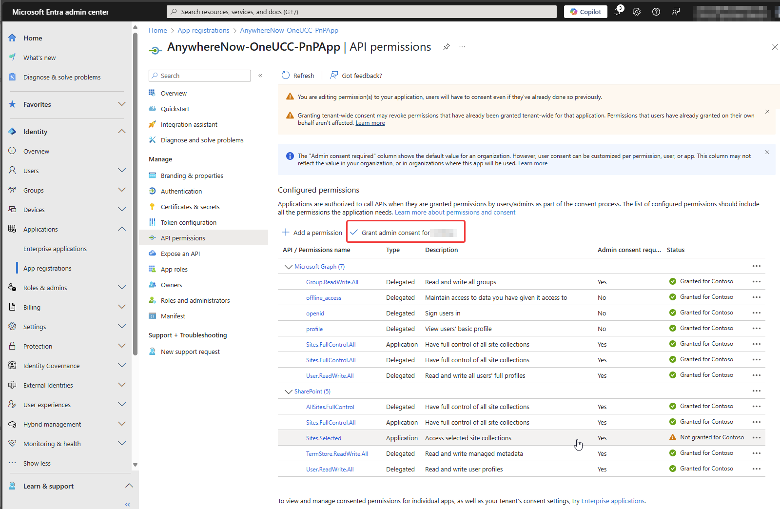Open the settings gear in top bar
Viewport: 780px width, 509px height.
click(x=637, y=12)
